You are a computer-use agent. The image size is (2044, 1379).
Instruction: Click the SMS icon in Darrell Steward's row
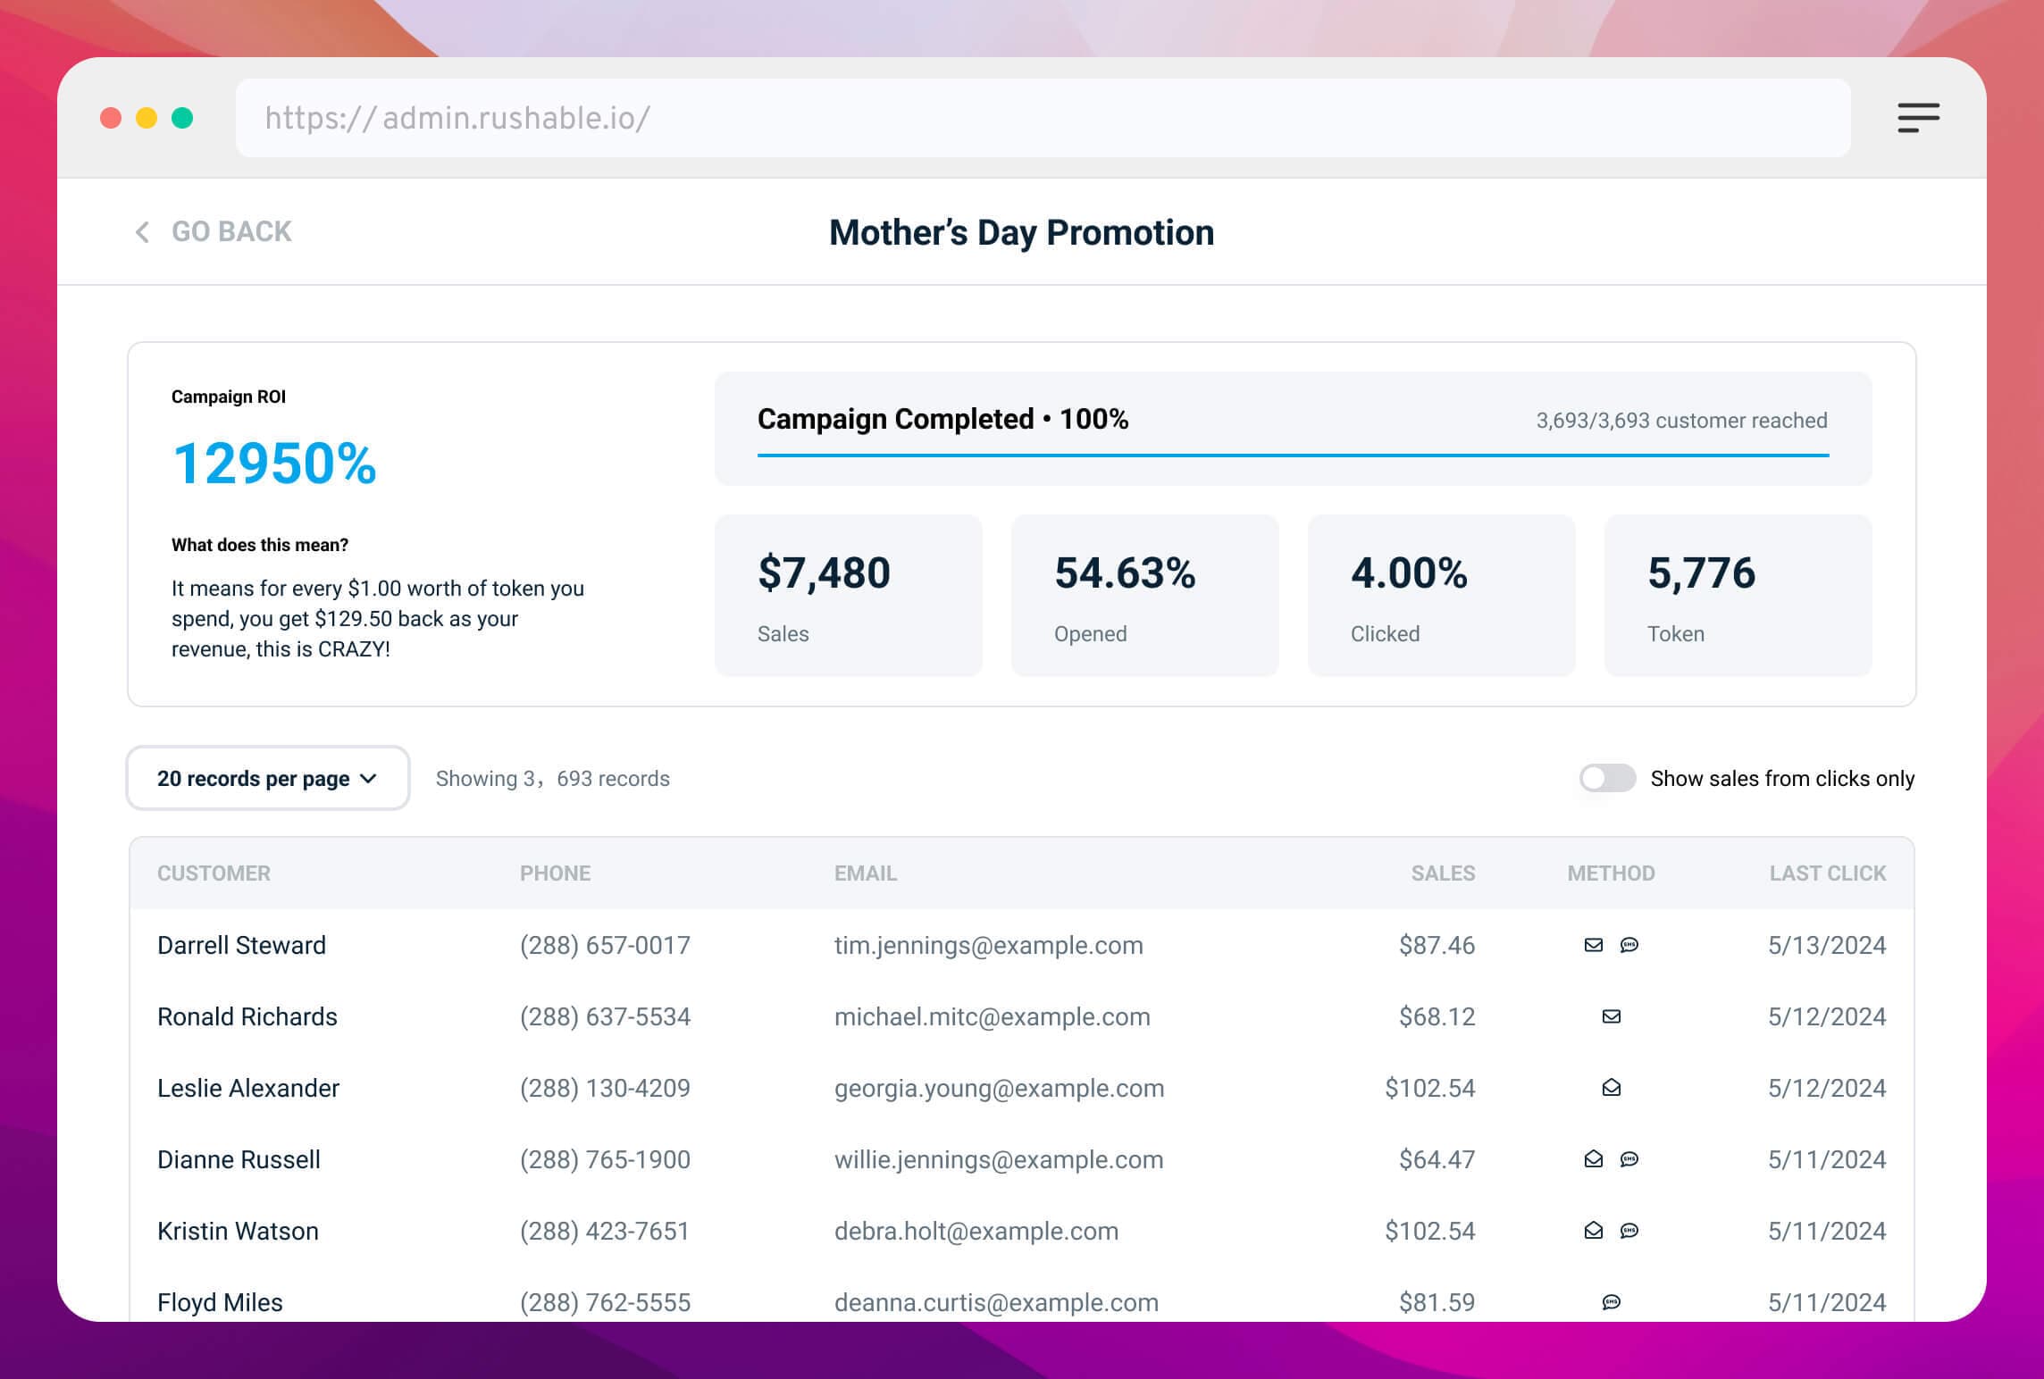coord(1629,945)
